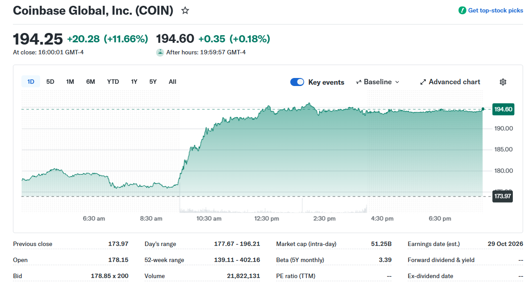Viewport: 532px width, 283px height.
Task: Show the All time chart range
Action: tap(173, 82)
